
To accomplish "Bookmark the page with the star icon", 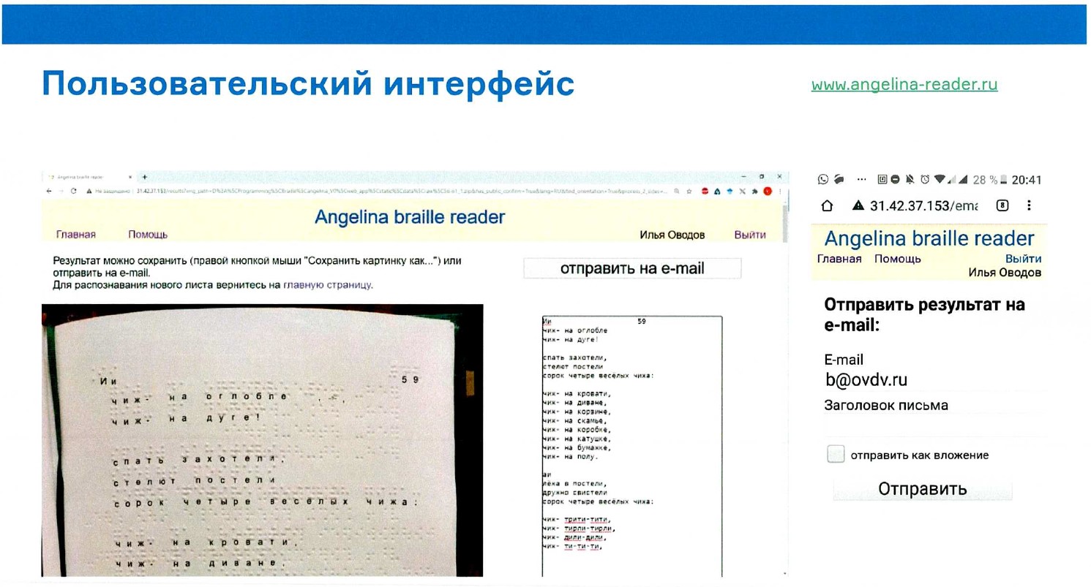I will point(690,192).
